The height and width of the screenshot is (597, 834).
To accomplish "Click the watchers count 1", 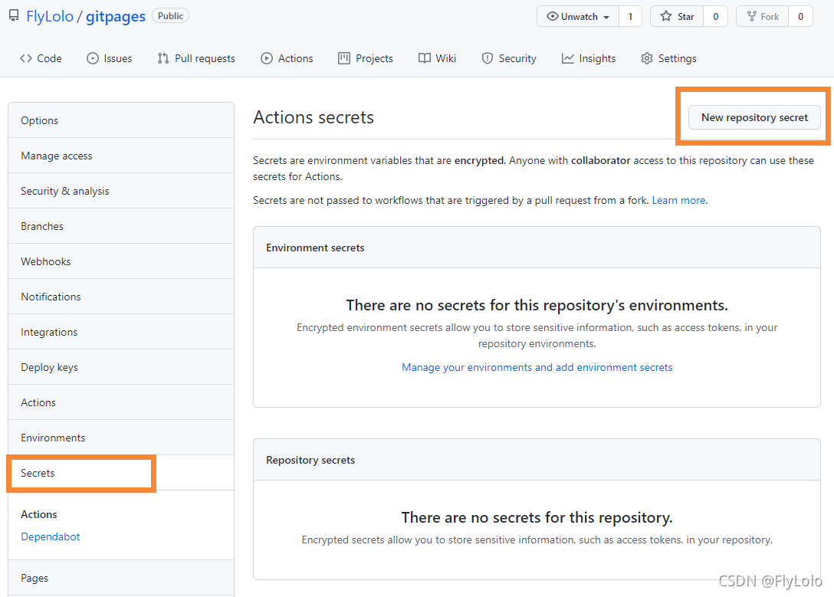I will click(x=630, y=17).
